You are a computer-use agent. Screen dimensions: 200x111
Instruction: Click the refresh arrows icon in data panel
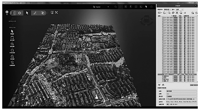(x=173, y=13)
